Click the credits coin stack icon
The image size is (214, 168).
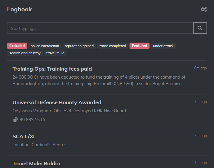[16, 120]
